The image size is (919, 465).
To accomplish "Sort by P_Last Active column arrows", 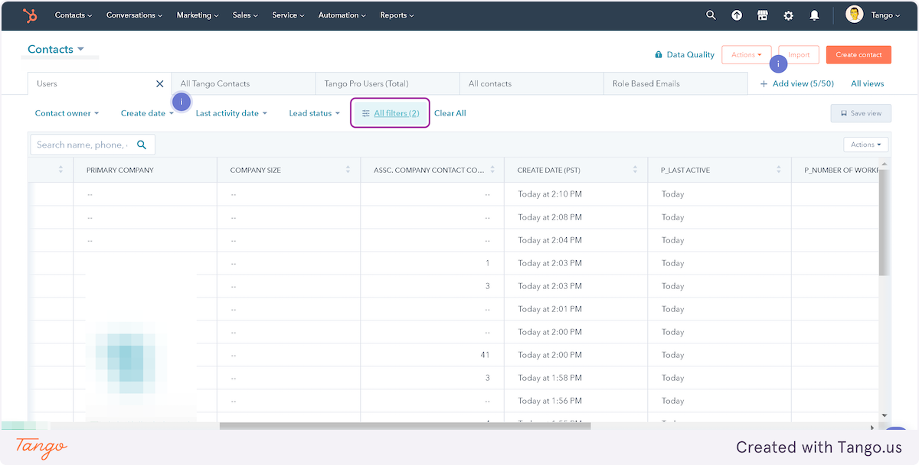I will coord(779,170).
